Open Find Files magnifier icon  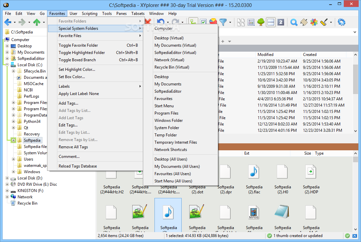[294, 22]
